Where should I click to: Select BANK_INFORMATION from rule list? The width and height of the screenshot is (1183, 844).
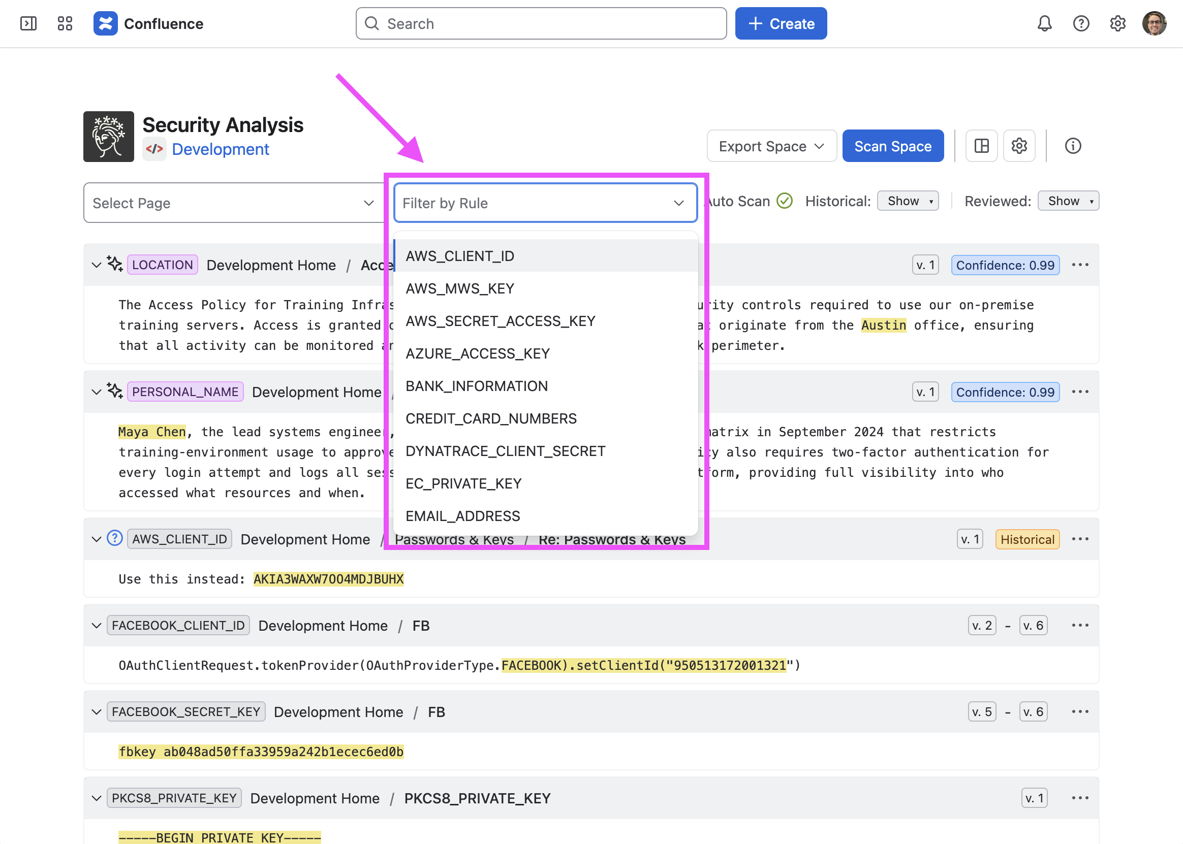[545, 385]
